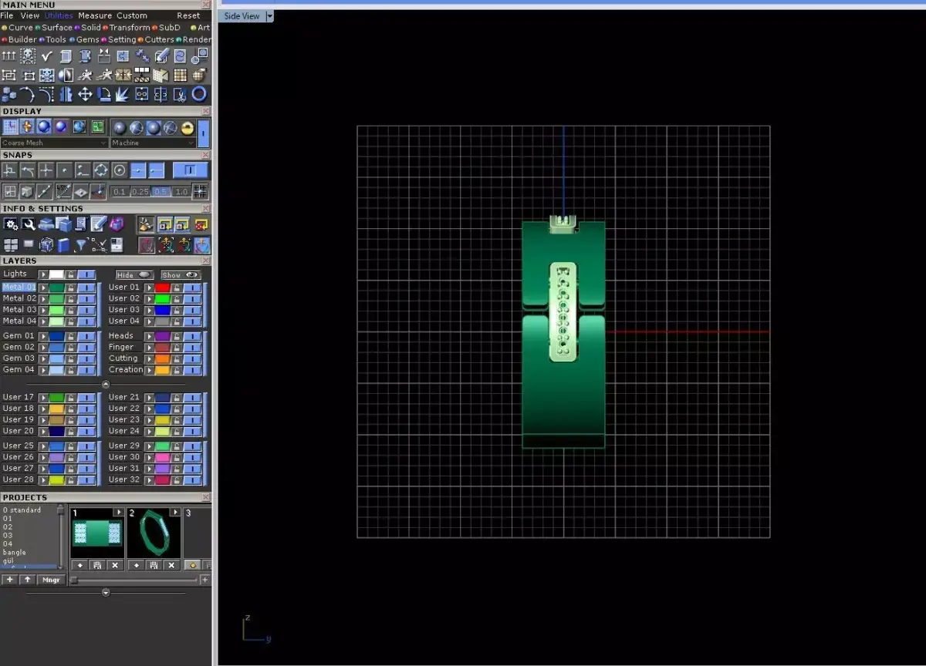Open the Machine dropdown in Display
926x666 pixels.
154,143
